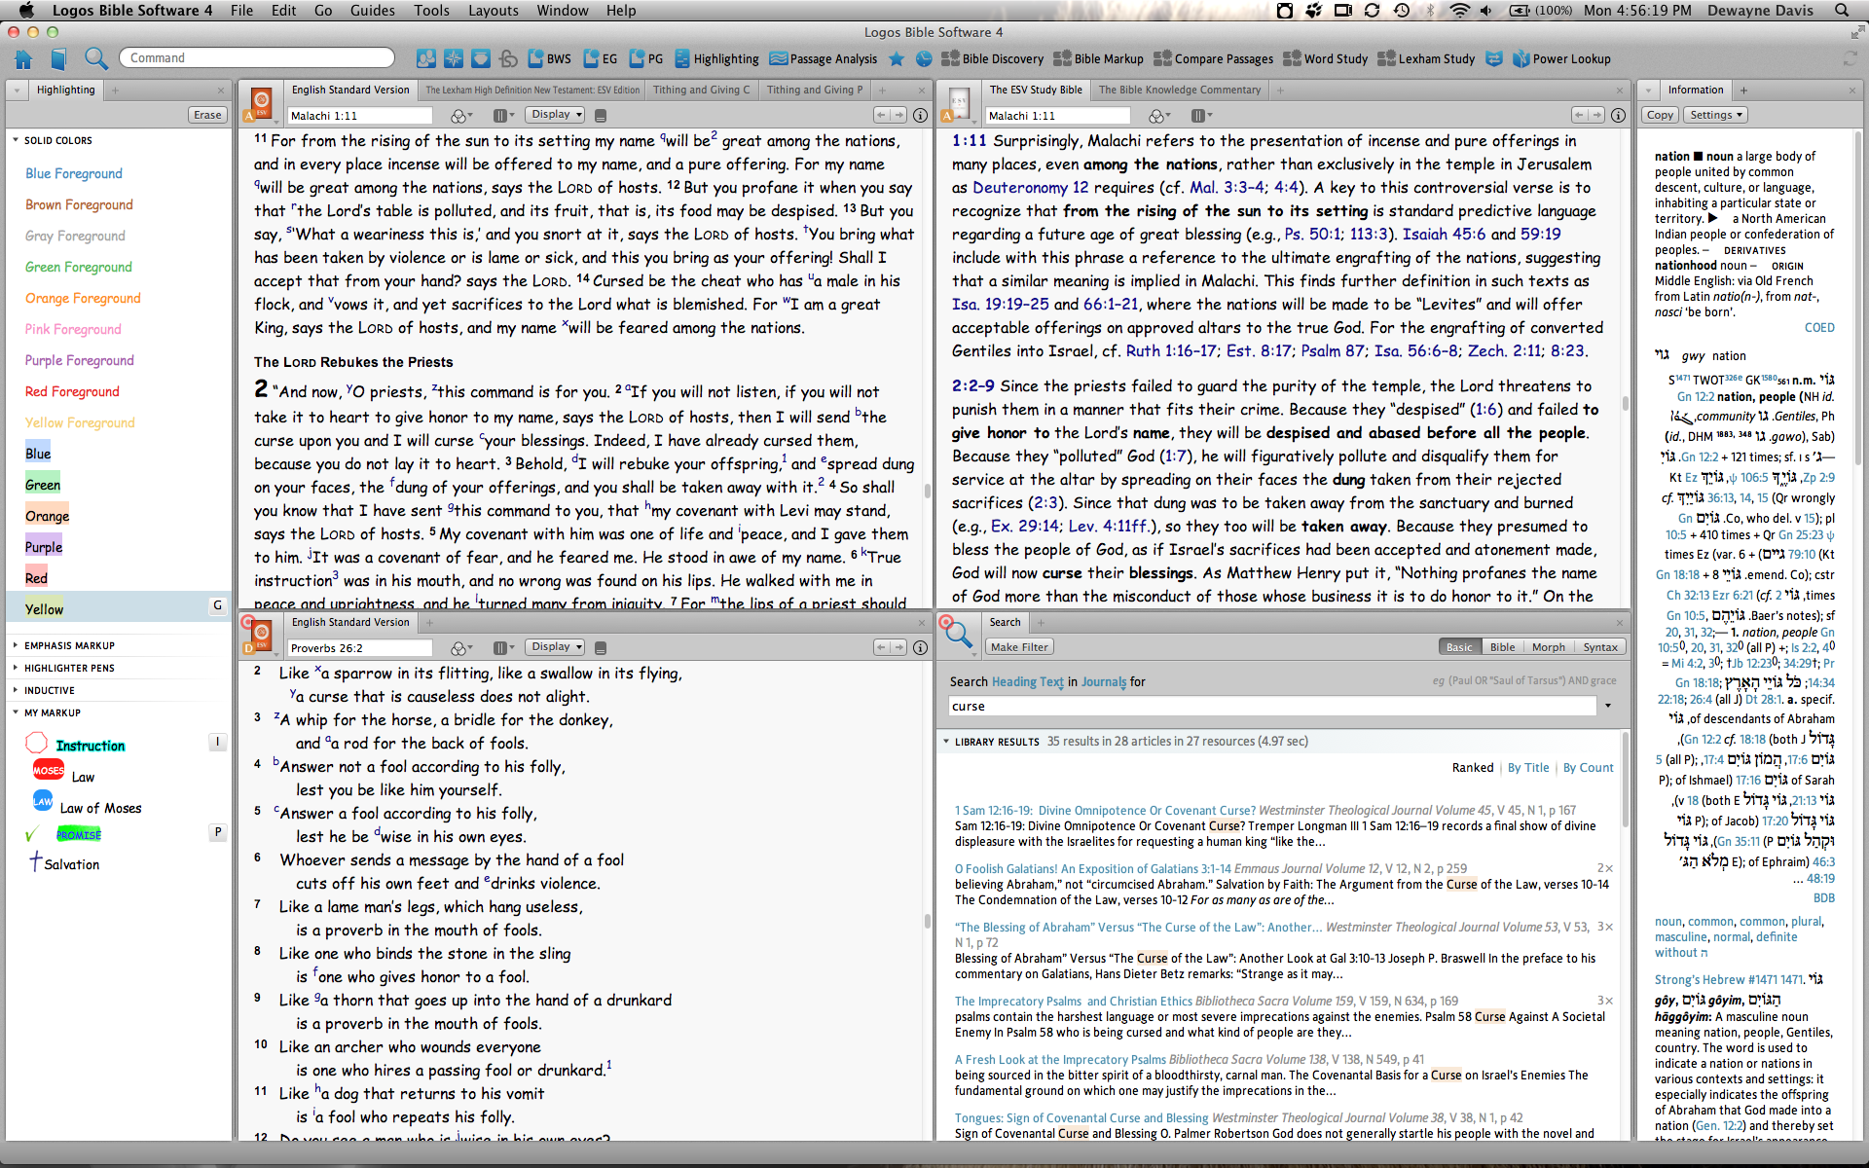1869x1168 pixels.
Task: Expand the Highlighter Pens section
Action: (x=16, y=668)
